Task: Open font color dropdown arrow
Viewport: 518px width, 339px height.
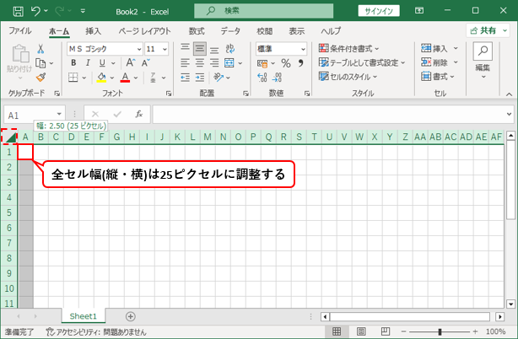Action: click(x=136, y=78)
